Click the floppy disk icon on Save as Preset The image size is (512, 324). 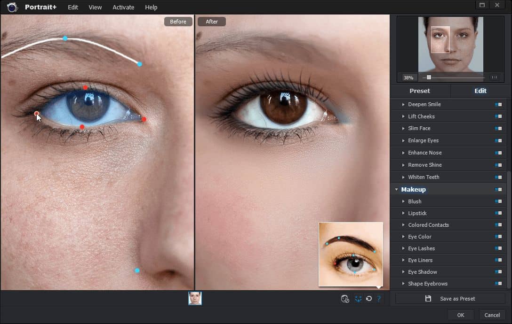pyautogui.click(x=428, y=298)
